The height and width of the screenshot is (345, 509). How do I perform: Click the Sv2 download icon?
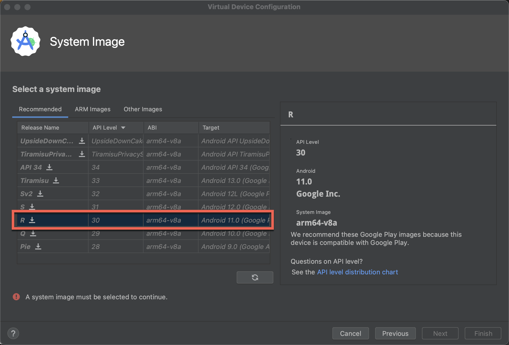point(40,194)
